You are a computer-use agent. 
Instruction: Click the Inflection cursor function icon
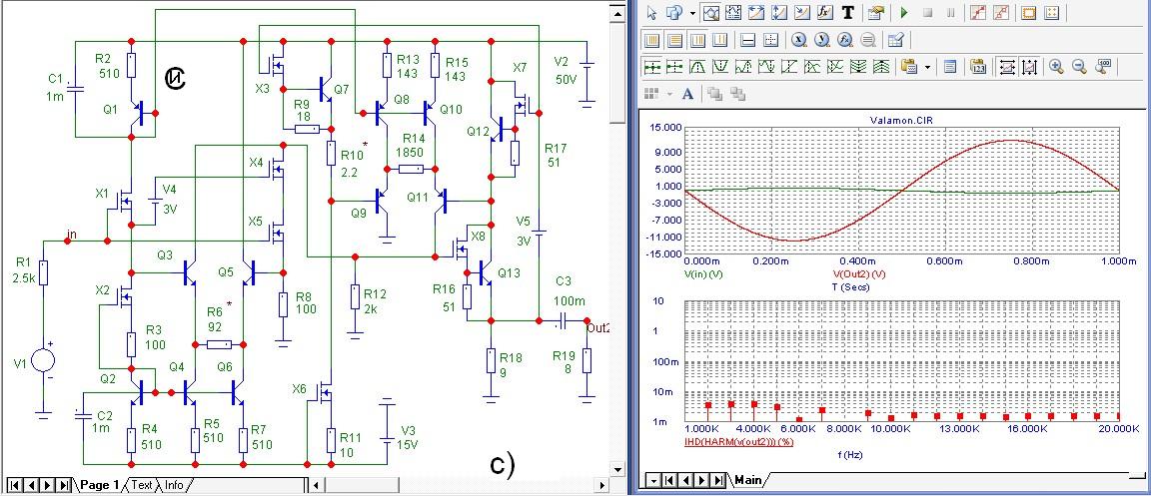[x=789, y=67]
